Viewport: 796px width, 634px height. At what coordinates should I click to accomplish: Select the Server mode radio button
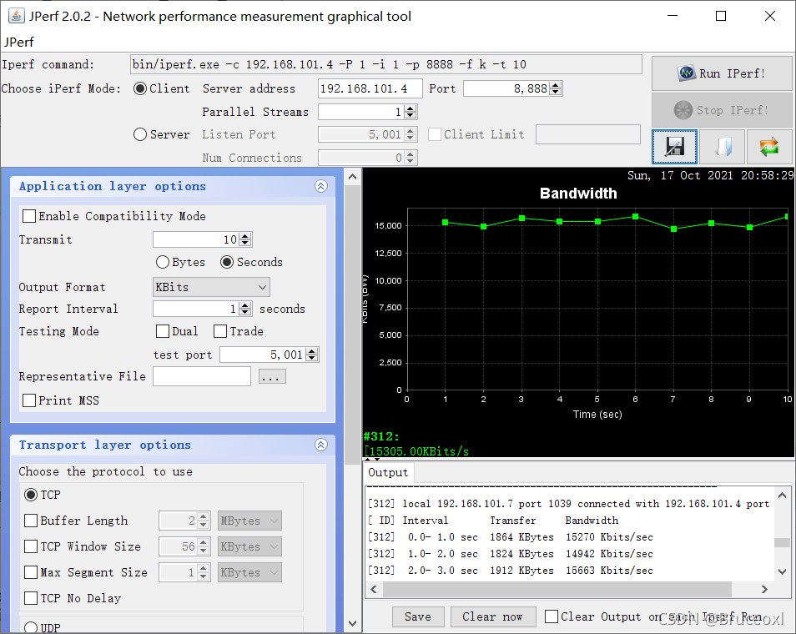coord(140,134)
